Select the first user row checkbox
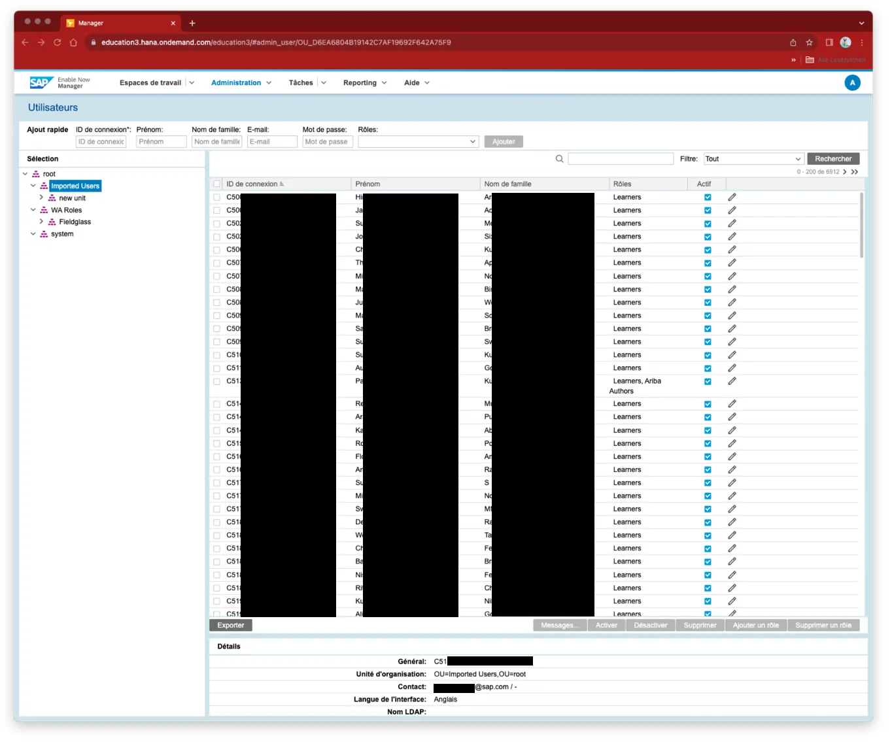The height and width of the screenshot is (742, 892). (x=217, y=197)
